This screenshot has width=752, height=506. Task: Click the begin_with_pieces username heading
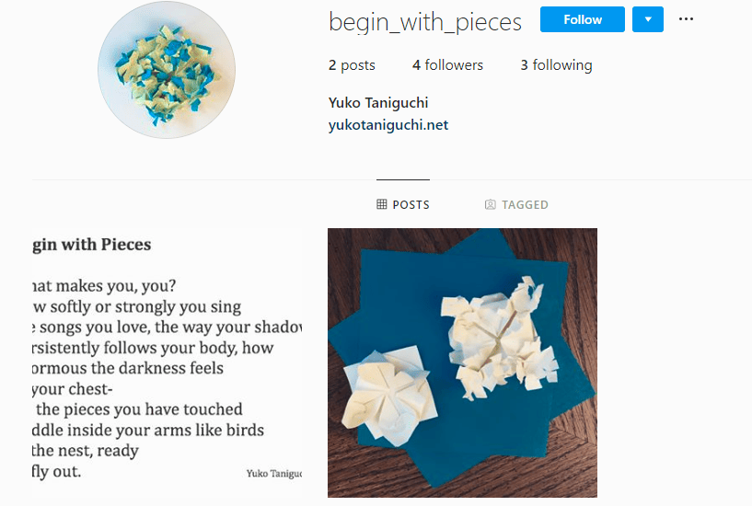click(x=425, y=21)
